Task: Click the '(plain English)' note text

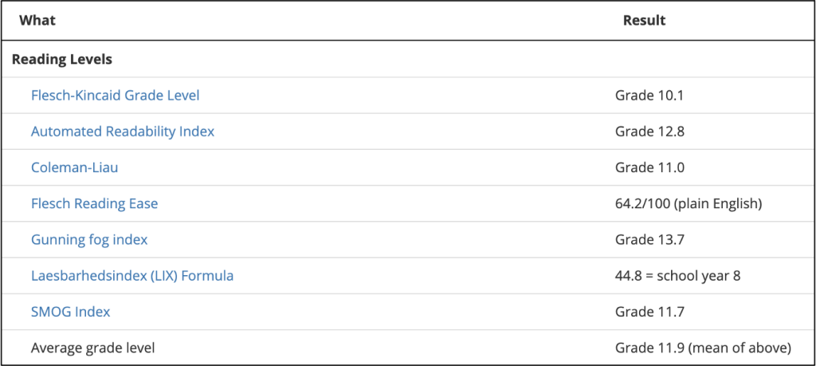Action: [719, 203]
